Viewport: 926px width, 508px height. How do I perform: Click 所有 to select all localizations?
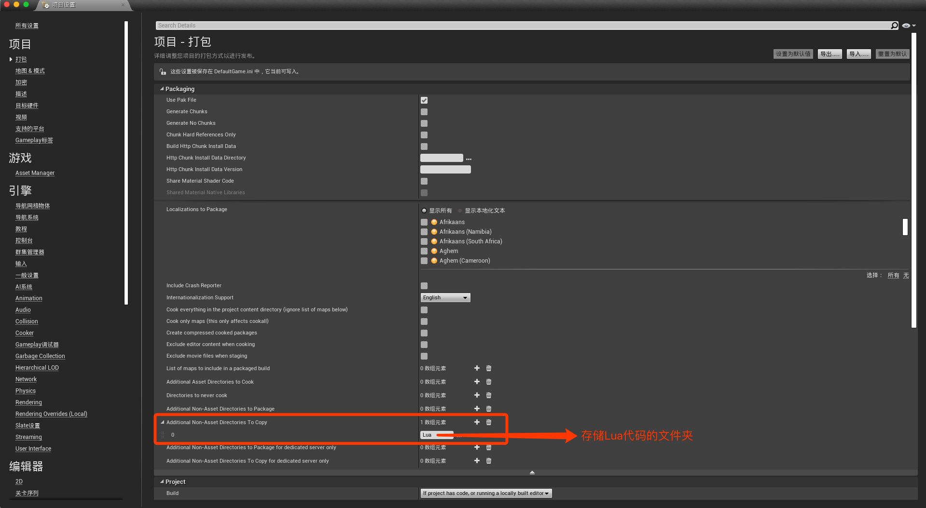click(893, 275)
